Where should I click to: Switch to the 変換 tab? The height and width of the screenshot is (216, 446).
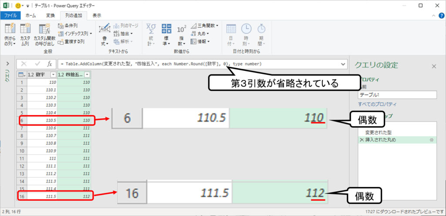coord(51,16)
